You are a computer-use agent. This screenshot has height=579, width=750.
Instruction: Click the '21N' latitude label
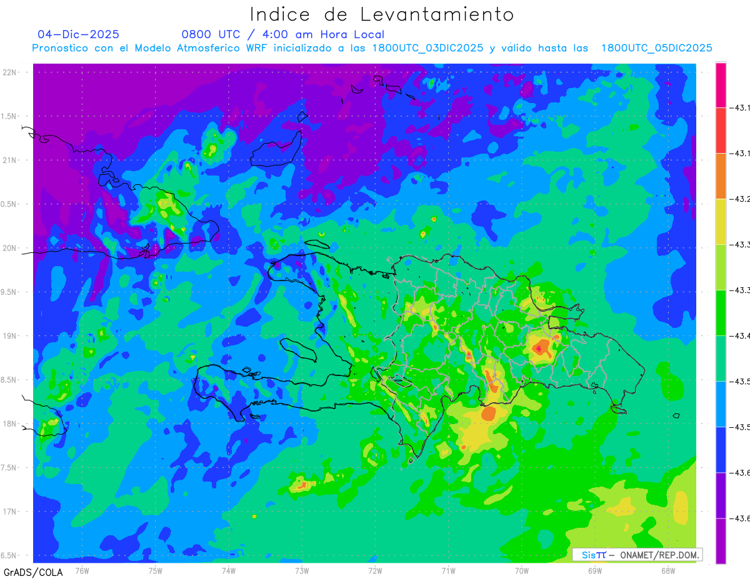click(x=10, y=160)
